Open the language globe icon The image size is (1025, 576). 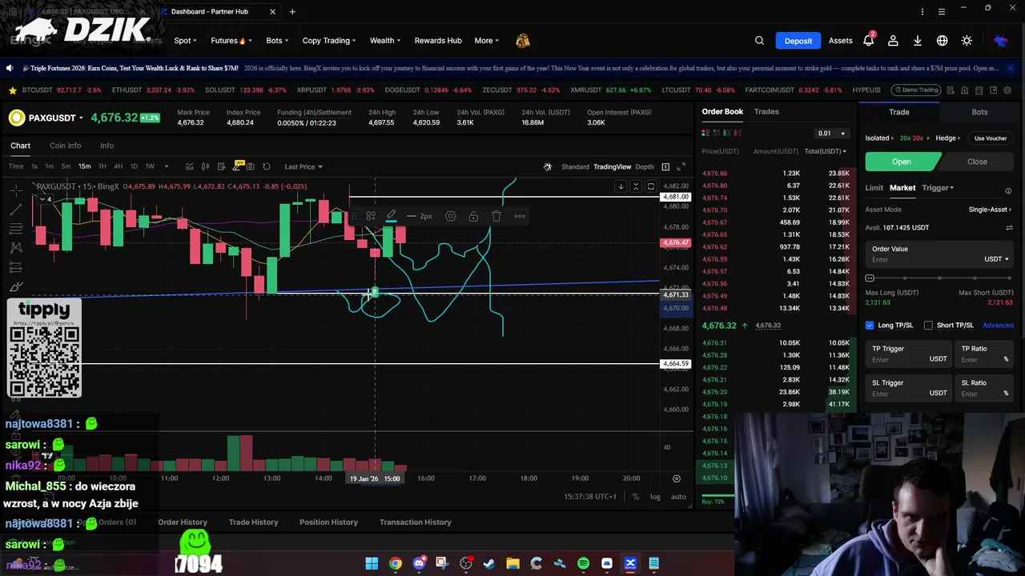pos(943,41)
